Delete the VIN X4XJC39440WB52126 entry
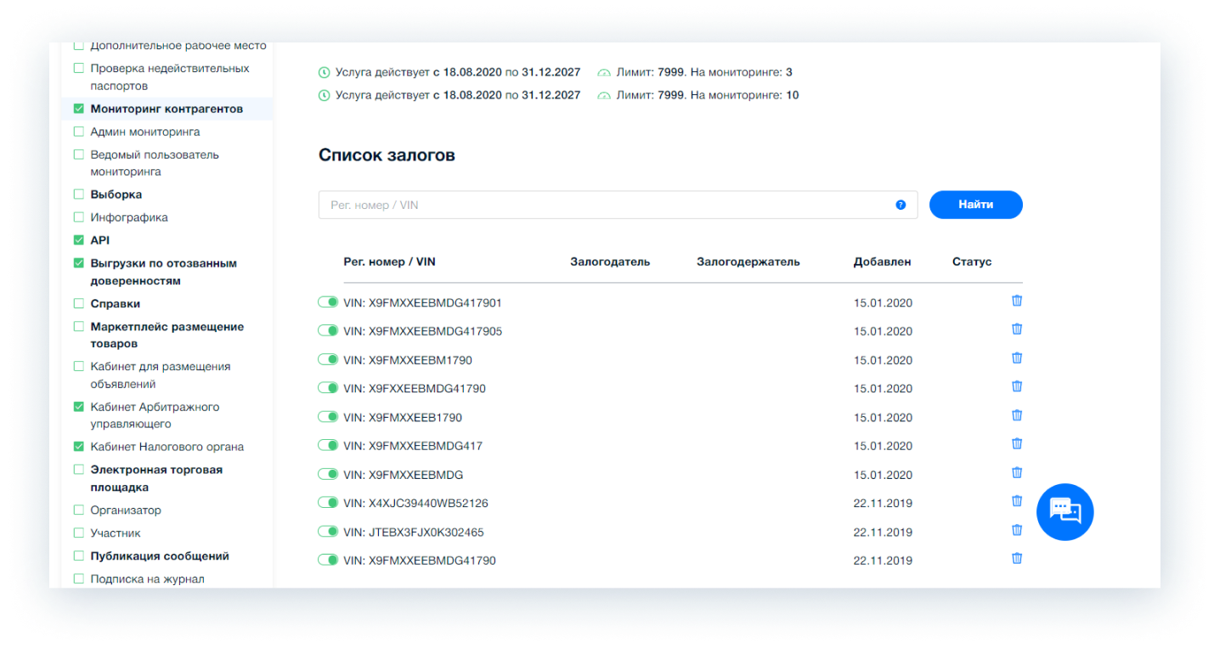This screenshot has width=1214, height=648. pos(1017,501)
